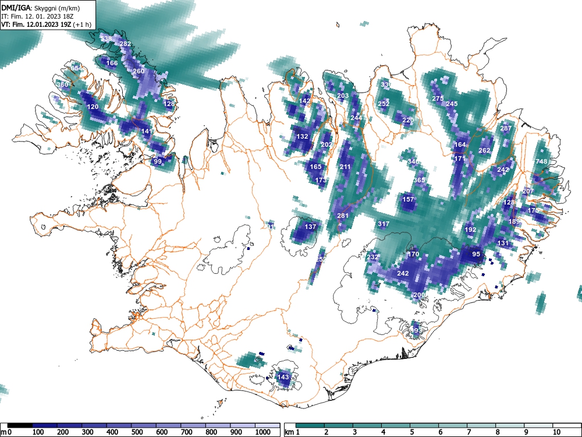Click the black swatch in the metre legend
582x437 pixels.
coord(20,425)
